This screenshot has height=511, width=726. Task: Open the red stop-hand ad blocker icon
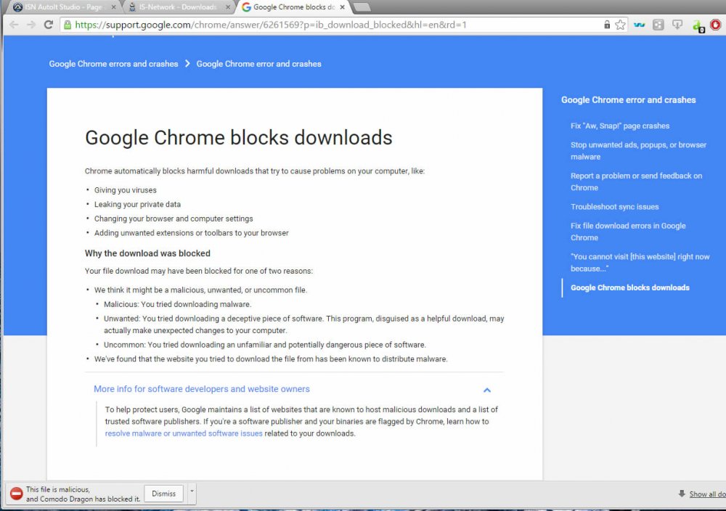[x=715, y=25]
